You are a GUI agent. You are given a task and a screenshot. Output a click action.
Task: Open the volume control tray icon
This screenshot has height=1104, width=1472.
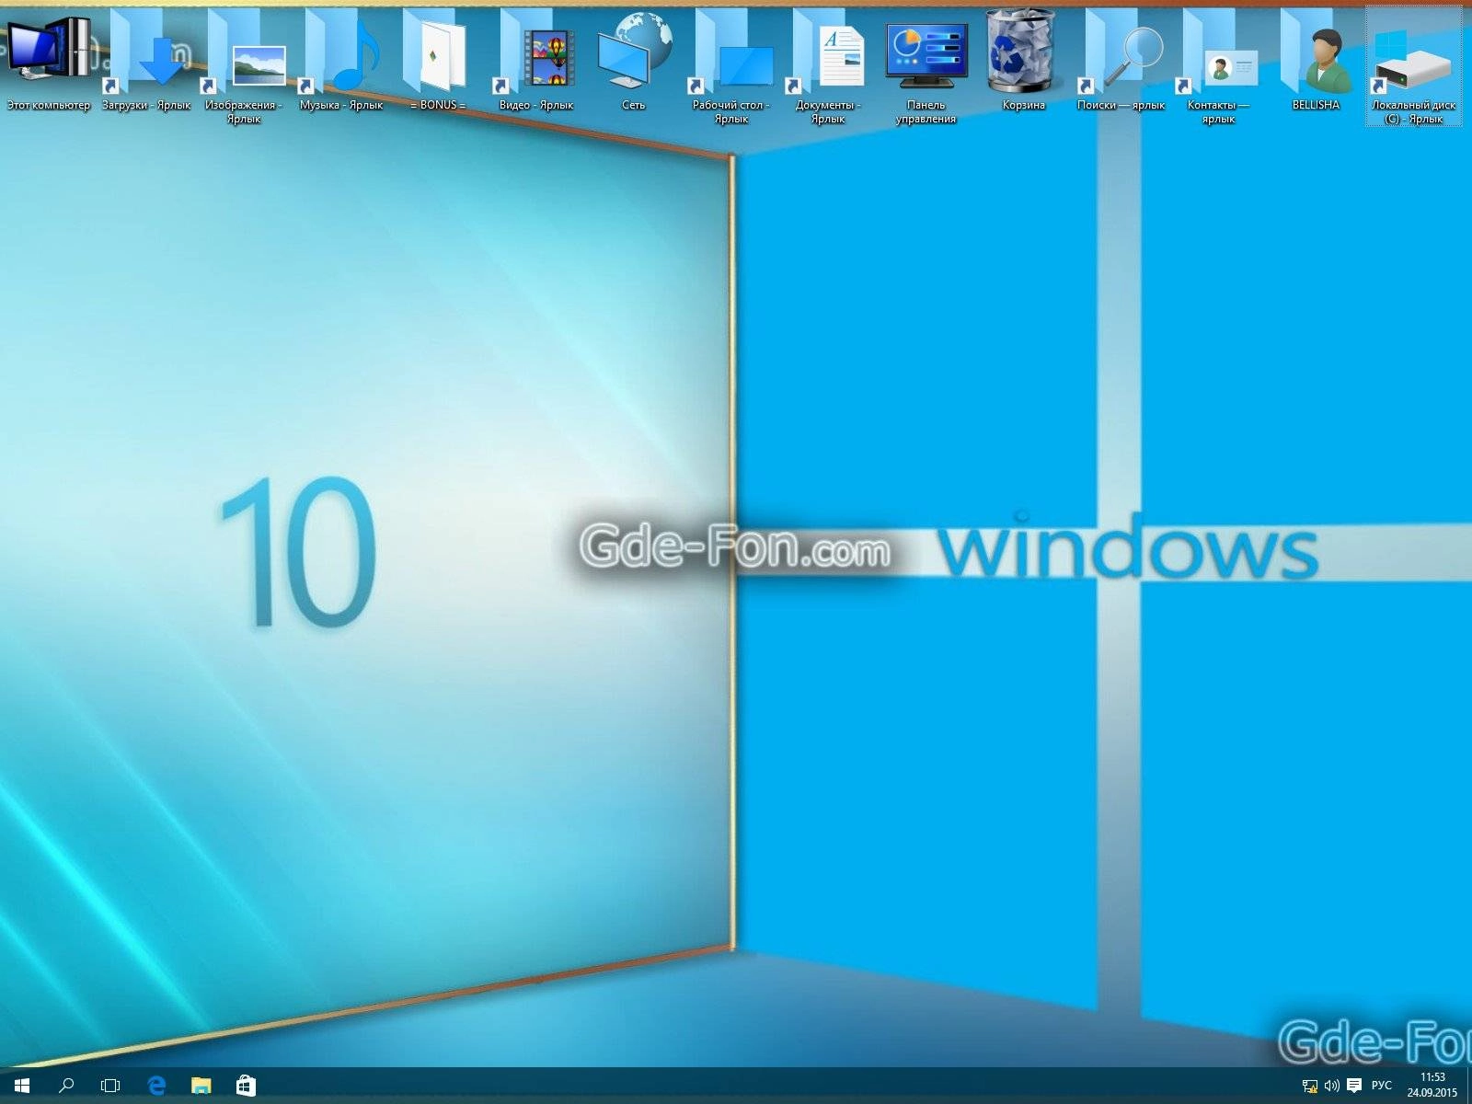(1331, 1086)
